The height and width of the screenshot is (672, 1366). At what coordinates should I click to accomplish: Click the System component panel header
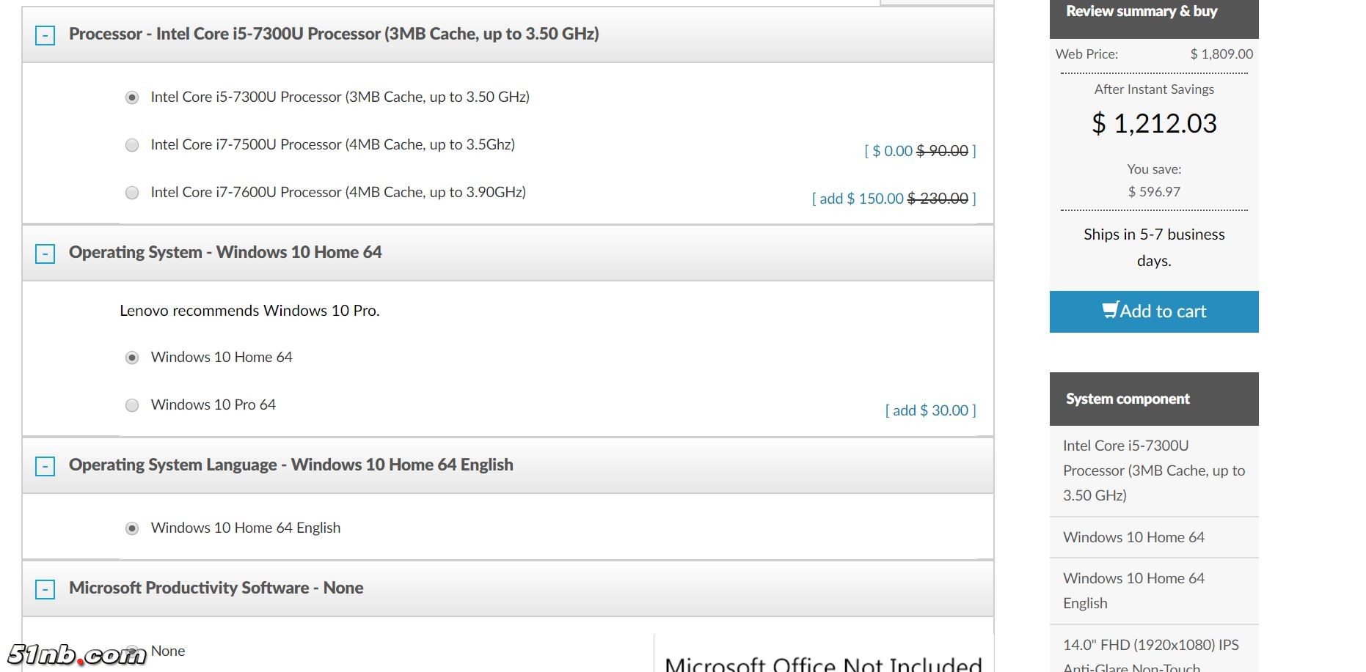click(1128, 399)
